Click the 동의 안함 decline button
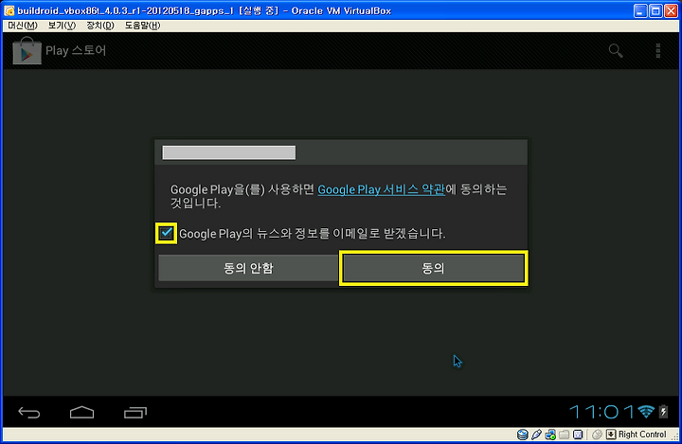This screenshot has height=444, width=682. click(x=248, y=268)
